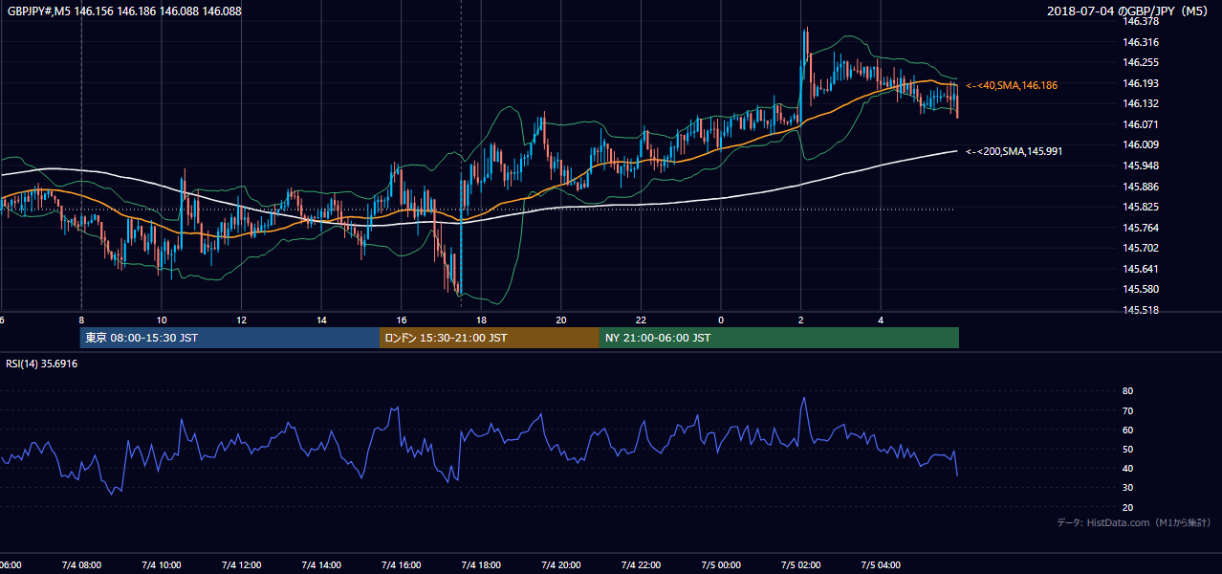The width and height of the screenshot is (1222, 574).
Task: Click price axis value 146.071
Action: tap(1141, 124)
